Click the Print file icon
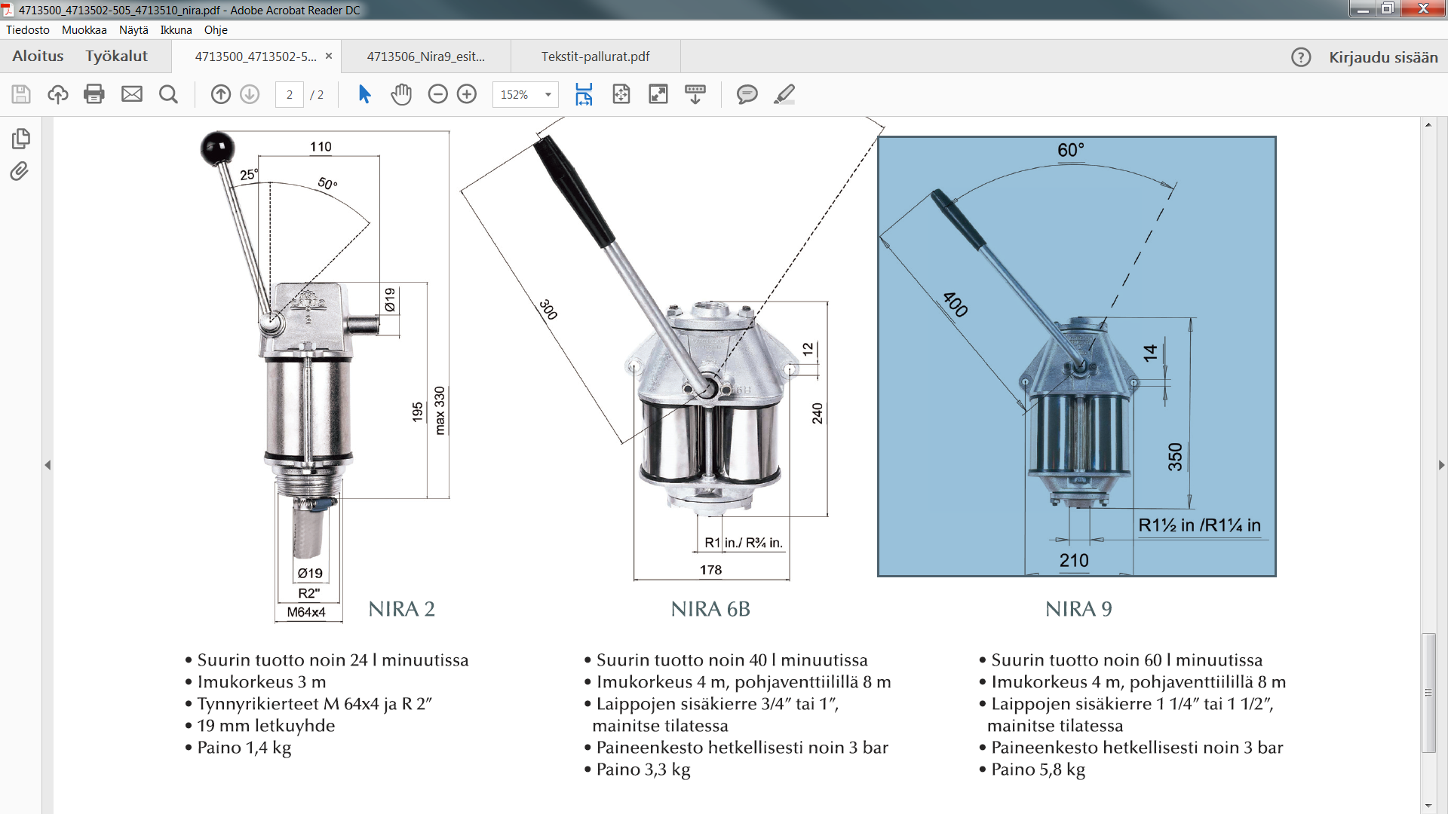 (94, 94)
